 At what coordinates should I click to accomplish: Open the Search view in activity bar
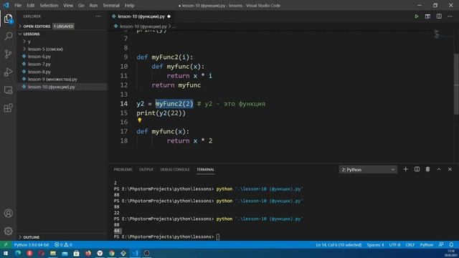[x=8, y=37]
